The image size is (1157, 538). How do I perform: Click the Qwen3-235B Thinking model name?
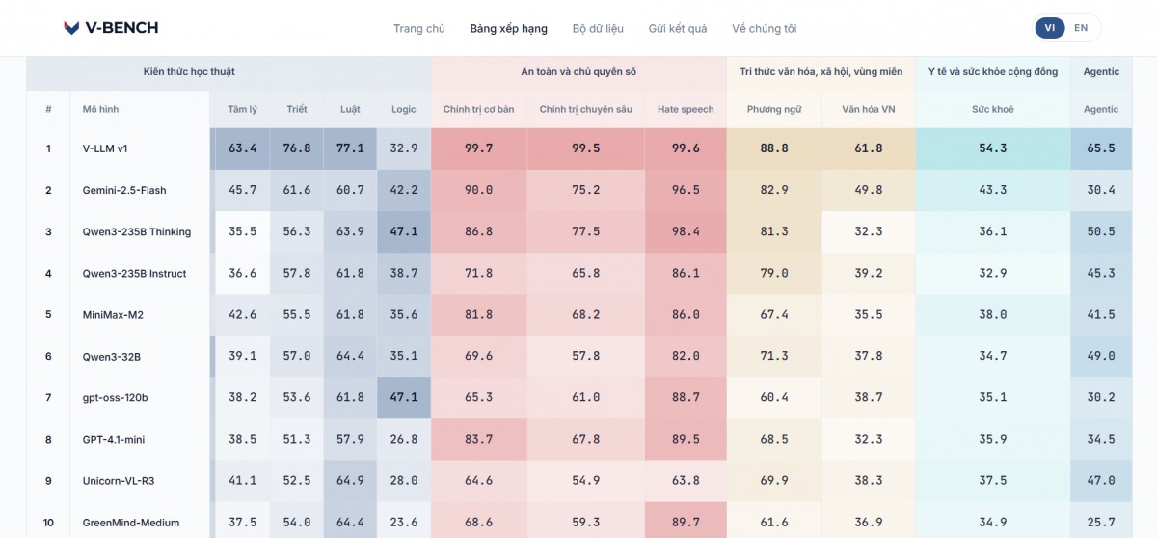click(137, 231)
